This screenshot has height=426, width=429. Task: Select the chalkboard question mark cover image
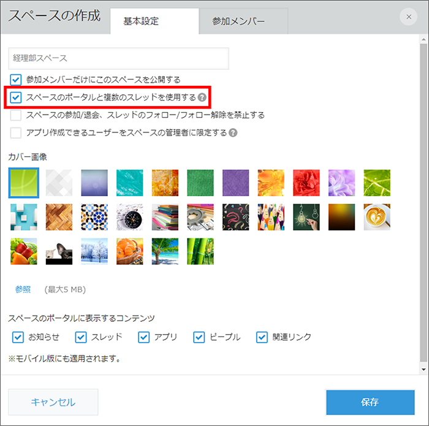click(235, 217)
